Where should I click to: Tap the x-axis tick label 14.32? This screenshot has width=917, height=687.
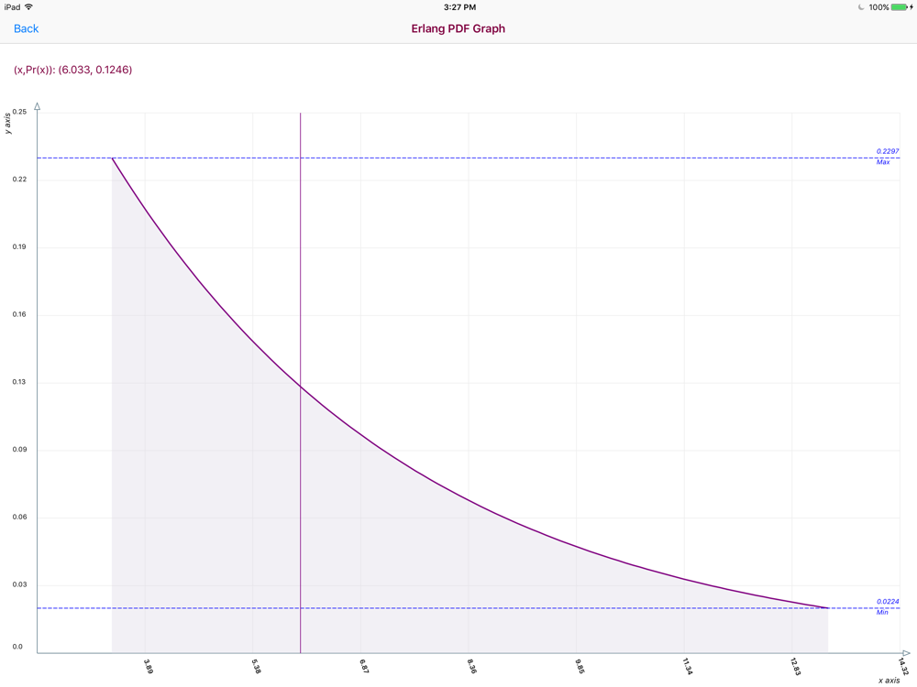[x=903, y=667]
